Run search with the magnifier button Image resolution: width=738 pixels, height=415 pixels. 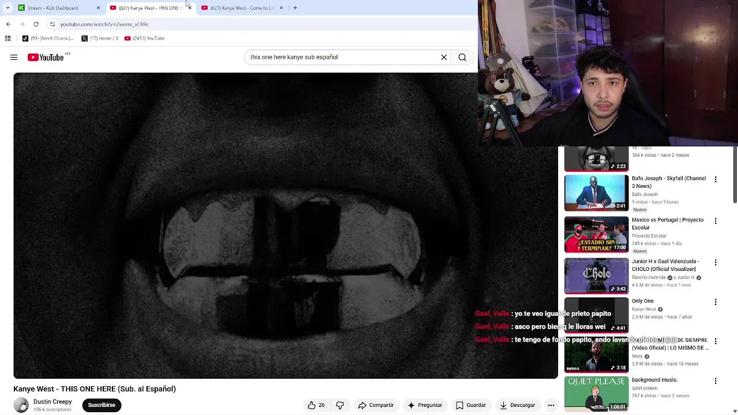click(x=462, y=57)
